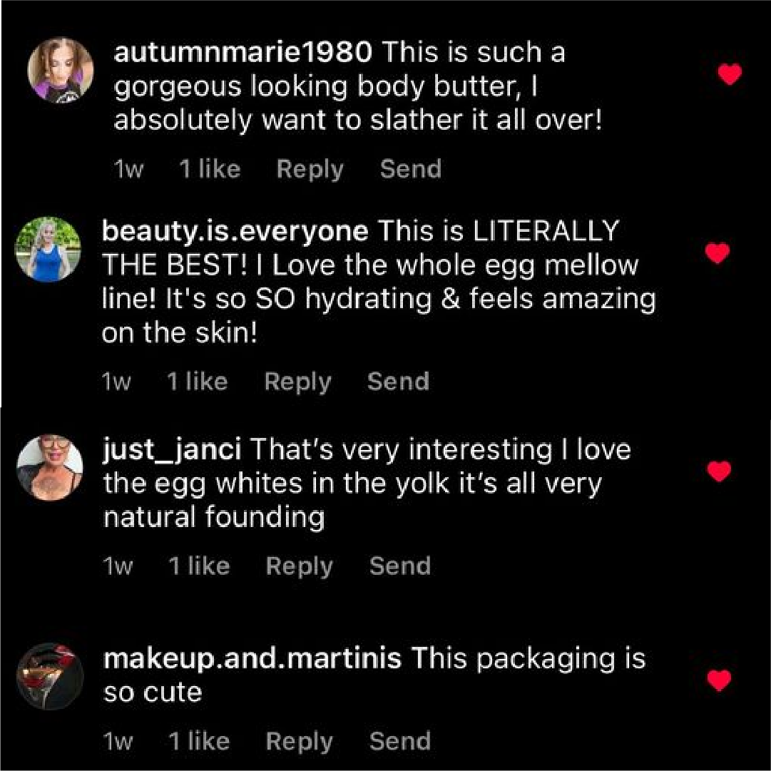The image size is (771, 771).
Task: Toggle heart on makeup.and.martinis comment
Action: [x=719, y=680]
